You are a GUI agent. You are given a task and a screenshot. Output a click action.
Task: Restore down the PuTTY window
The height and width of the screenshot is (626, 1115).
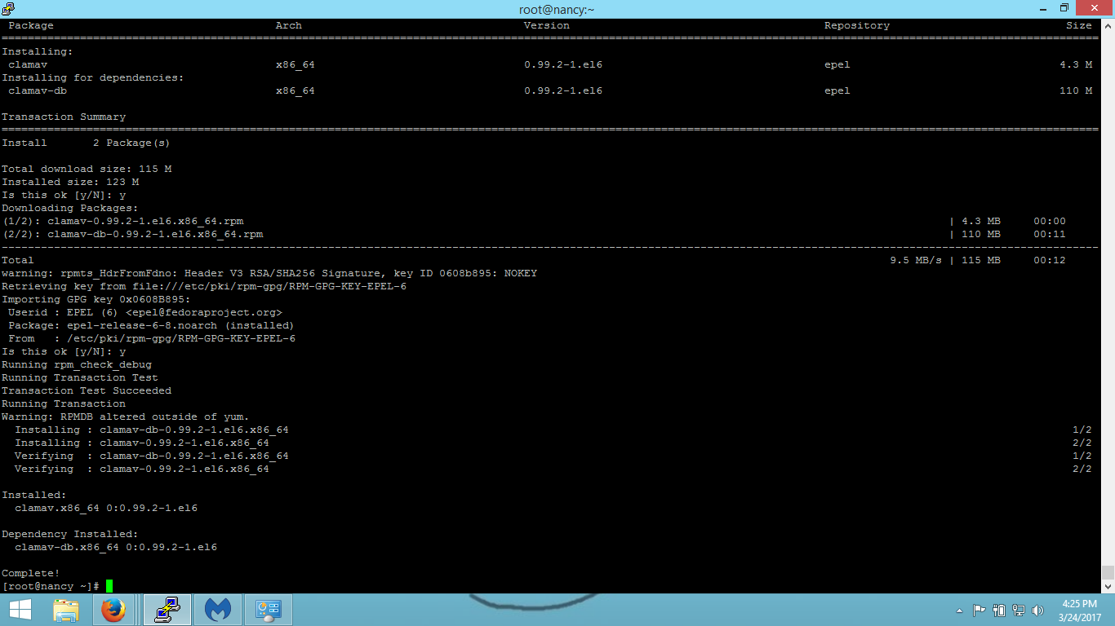pyautogui.click(x=1064, y=8)
